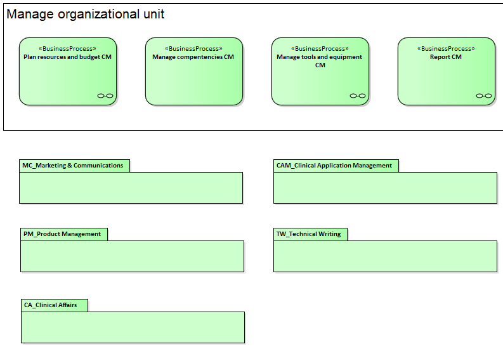
Task: Click inside the Marketing & Communications package body
Action: [131, 188]
